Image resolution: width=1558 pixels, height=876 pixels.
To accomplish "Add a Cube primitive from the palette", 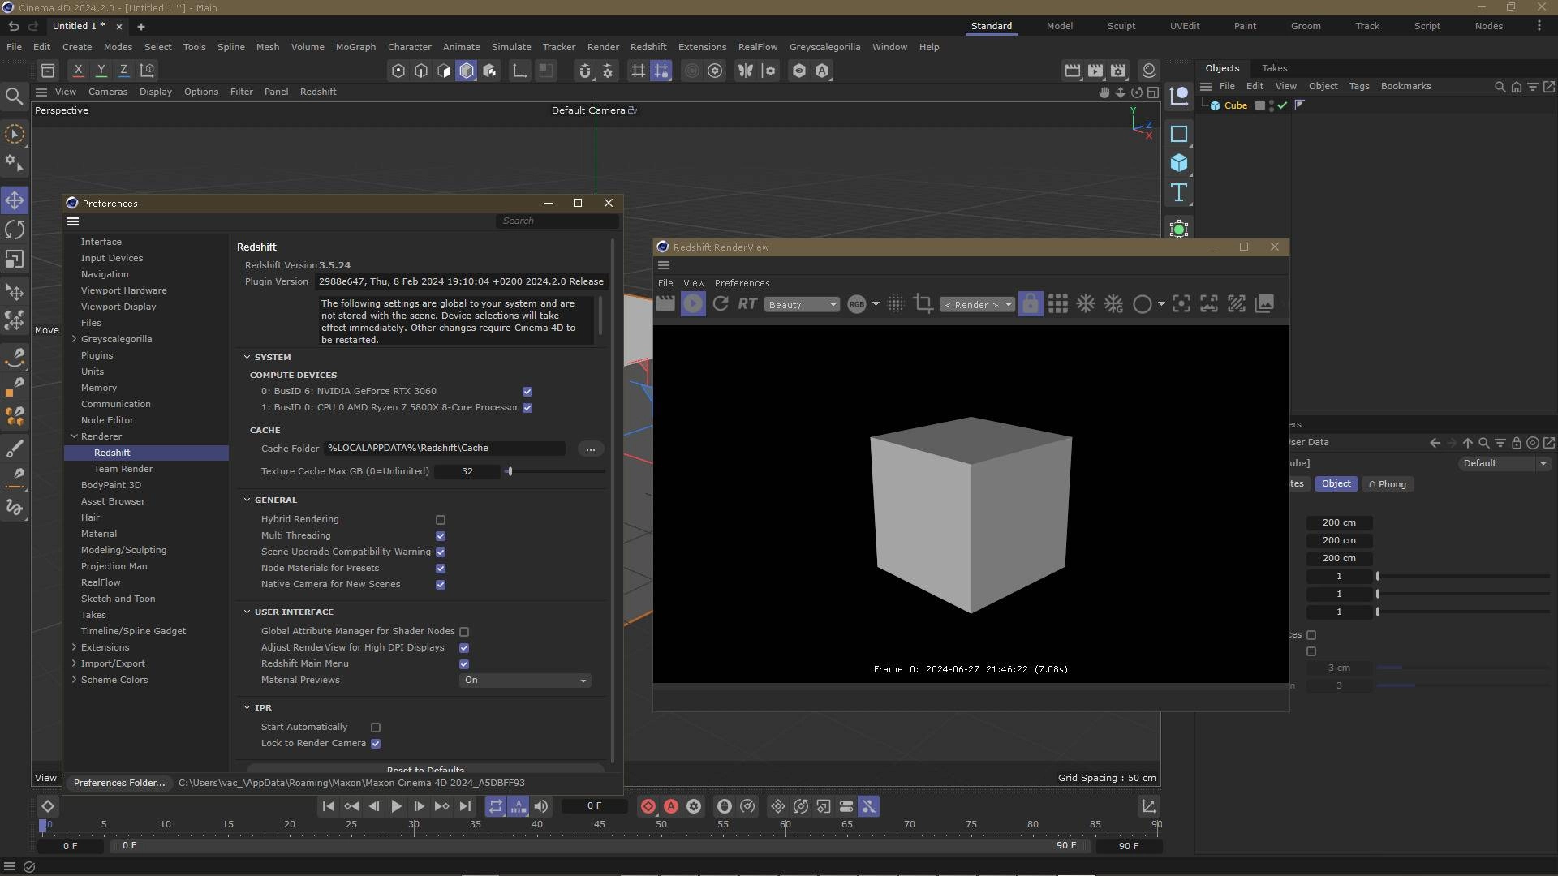I will [1179, 164].
